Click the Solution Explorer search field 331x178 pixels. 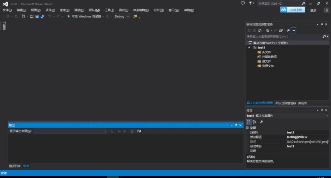[283, 37]
